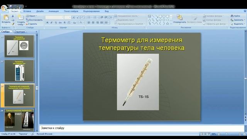The width and height of the screenshot is (247, 139).
Task: Open the Макет layout dropdown
Action: pos(31,16)
